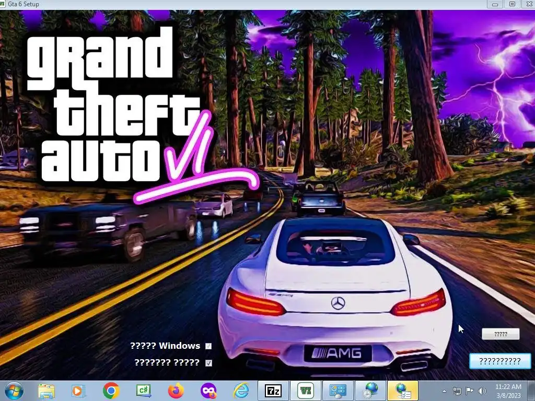Open the volume speaker tray icon
Screen dimensions: 535x401
482,391
